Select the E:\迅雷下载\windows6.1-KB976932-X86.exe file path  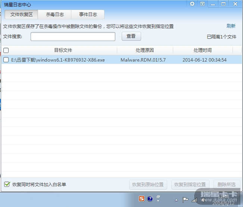[58, 60]
